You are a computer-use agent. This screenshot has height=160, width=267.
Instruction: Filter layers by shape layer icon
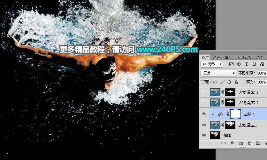click(254, 64)
